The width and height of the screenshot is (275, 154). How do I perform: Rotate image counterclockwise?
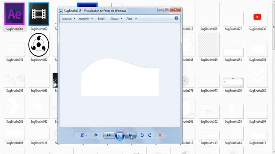[x=142, y=135]
